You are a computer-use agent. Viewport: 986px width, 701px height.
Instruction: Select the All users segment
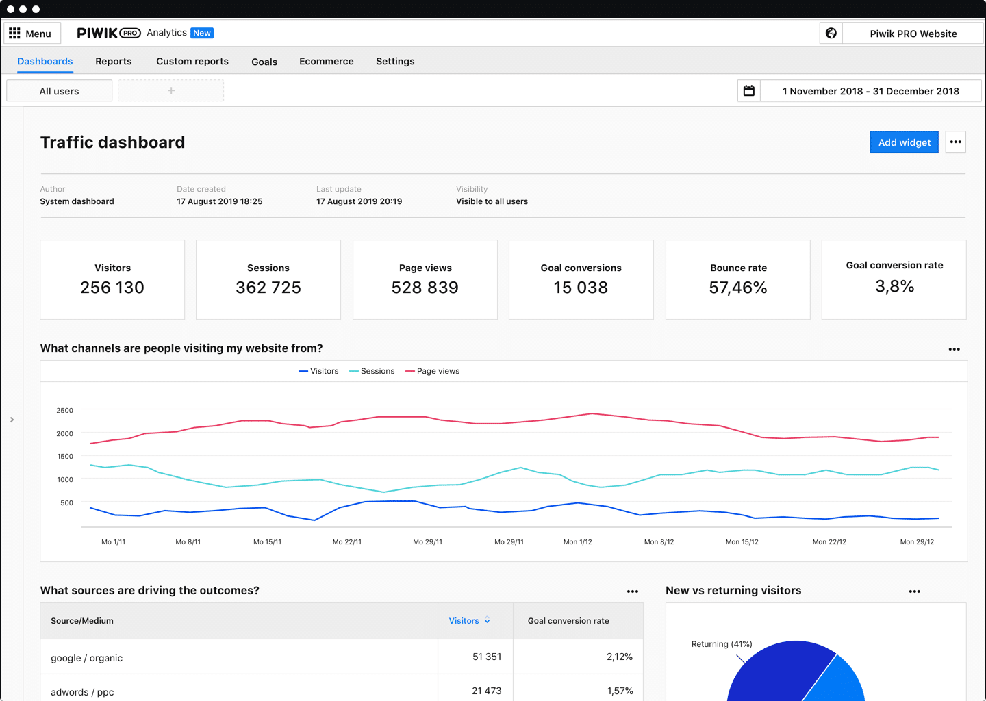(x=59, y=90)
